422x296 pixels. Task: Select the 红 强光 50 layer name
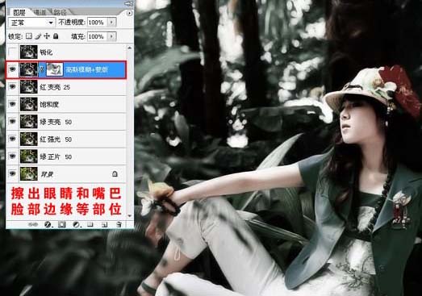tap(56, 140)
